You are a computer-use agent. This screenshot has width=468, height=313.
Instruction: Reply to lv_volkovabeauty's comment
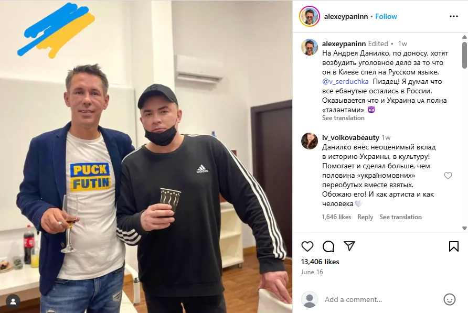click(365, 217)
